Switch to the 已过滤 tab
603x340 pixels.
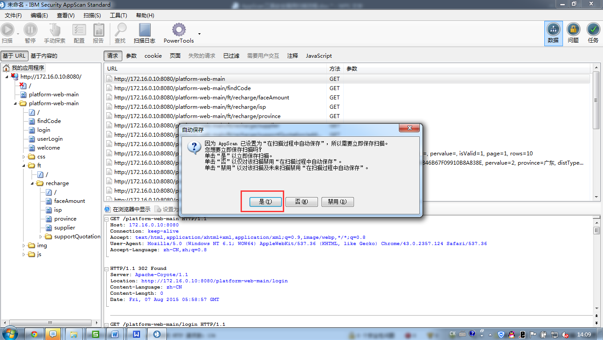point(231,56)
